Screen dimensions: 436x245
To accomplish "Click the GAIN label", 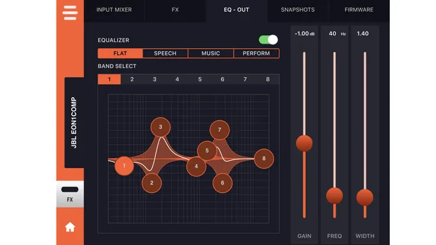I will tap(305, 236).
